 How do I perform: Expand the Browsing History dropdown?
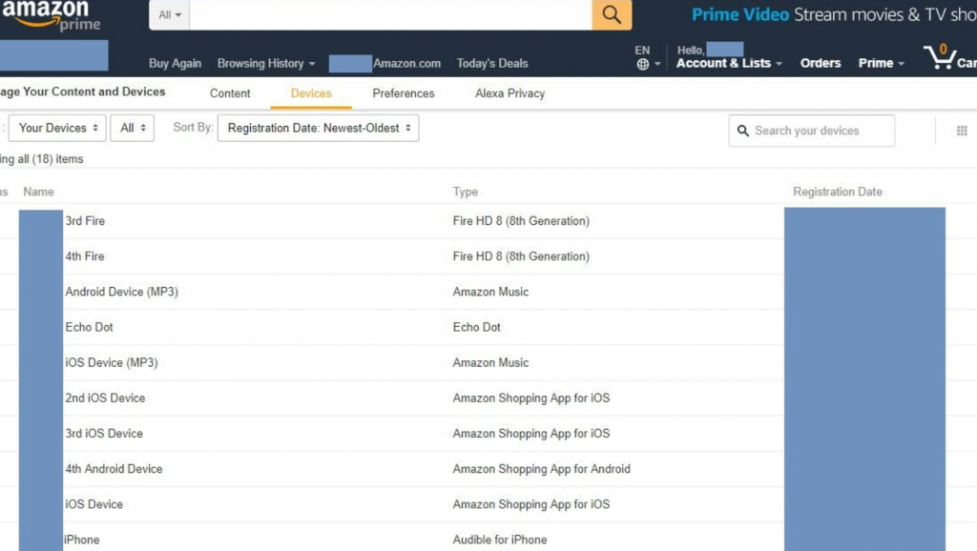pyautogui.click(x=266, y=64)
